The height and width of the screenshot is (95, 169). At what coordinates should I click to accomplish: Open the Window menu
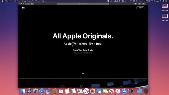[x=37, y=1]
